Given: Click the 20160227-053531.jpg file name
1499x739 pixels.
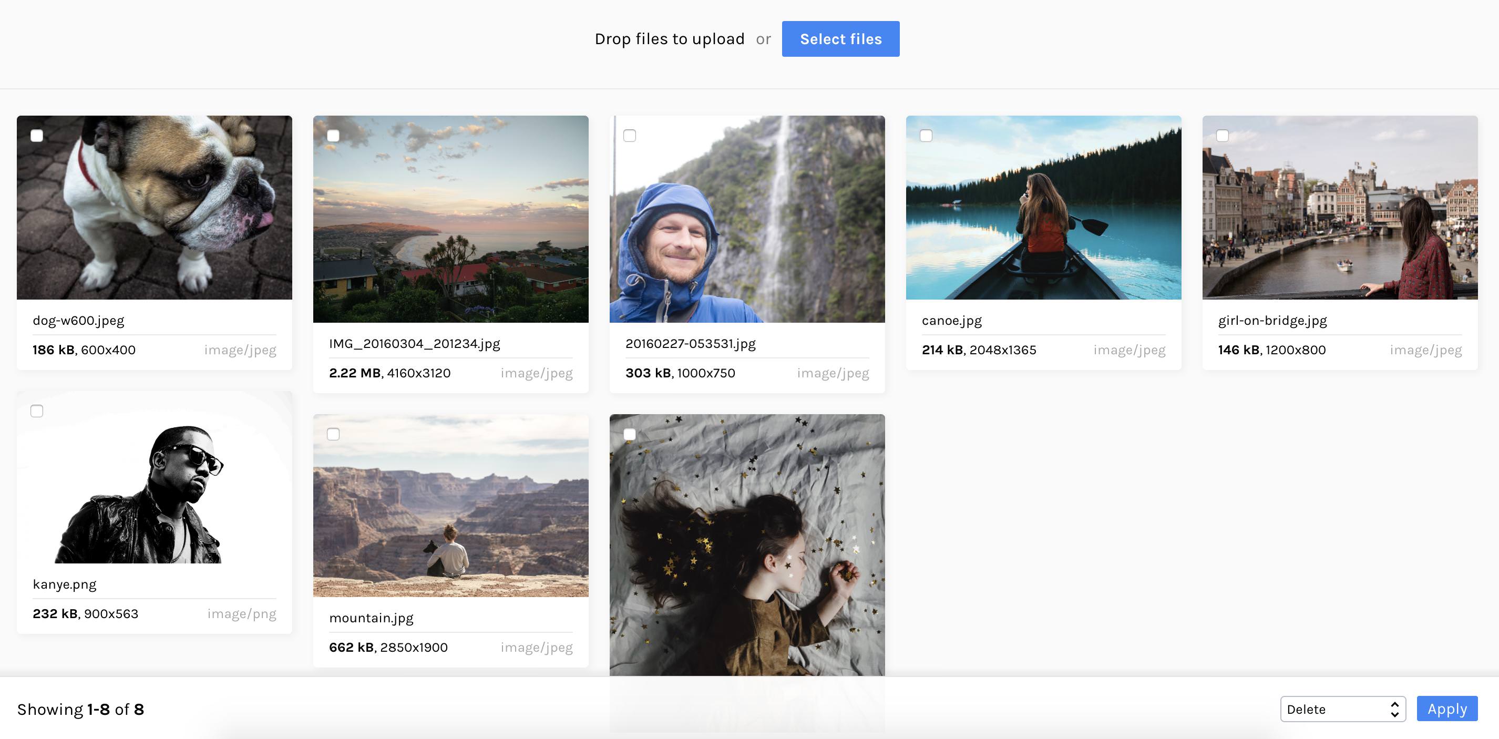Looking at the screenshot, I should tap(690, 344).
